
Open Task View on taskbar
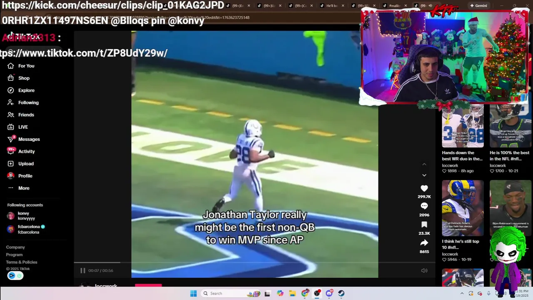tap(267, 293)
